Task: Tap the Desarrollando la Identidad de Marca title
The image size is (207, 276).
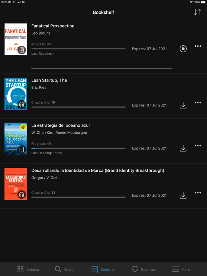Action: [98, 170]
